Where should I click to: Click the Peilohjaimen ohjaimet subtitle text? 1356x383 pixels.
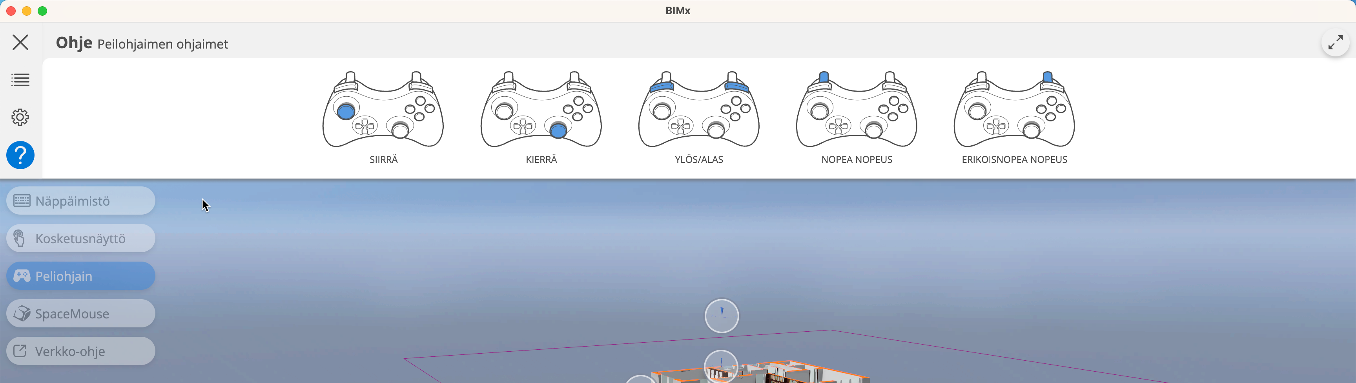163,44
